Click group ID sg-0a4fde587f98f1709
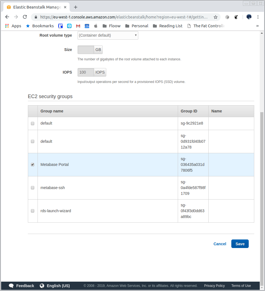The image size is (265, 291). coord(193,188)
